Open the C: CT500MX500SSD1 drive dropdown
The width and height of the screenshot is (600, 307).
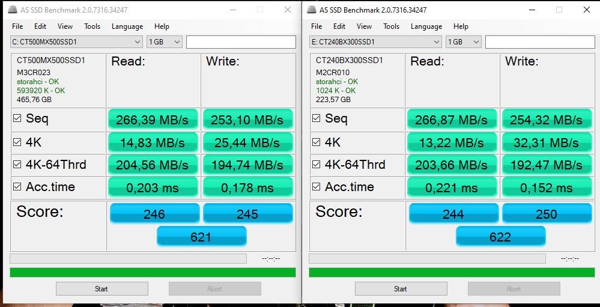76,42
